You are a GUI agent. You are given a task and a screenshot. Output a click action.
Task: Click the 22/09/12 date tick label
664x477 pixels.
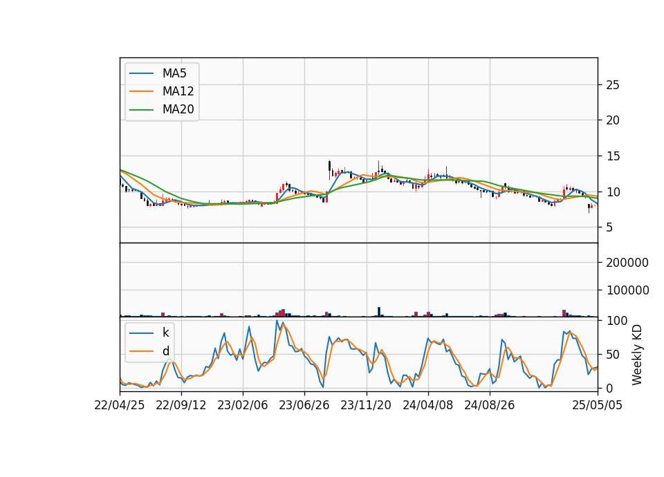pos(181,406)
